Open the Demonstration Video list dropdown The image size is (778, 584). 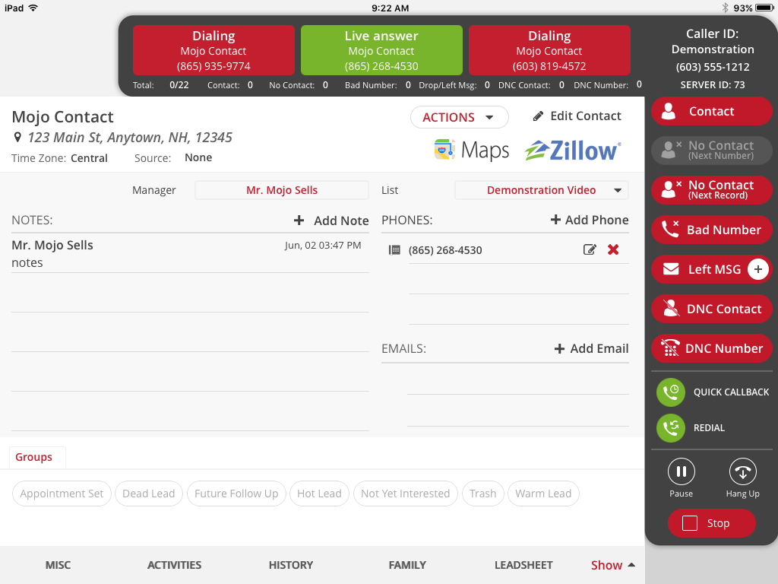click(x=541, y=189)
